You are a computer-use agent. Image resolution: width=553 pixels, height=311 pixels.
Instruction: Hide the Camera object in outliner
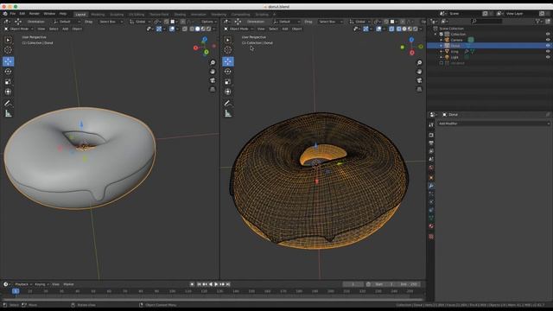click(548, 40)
